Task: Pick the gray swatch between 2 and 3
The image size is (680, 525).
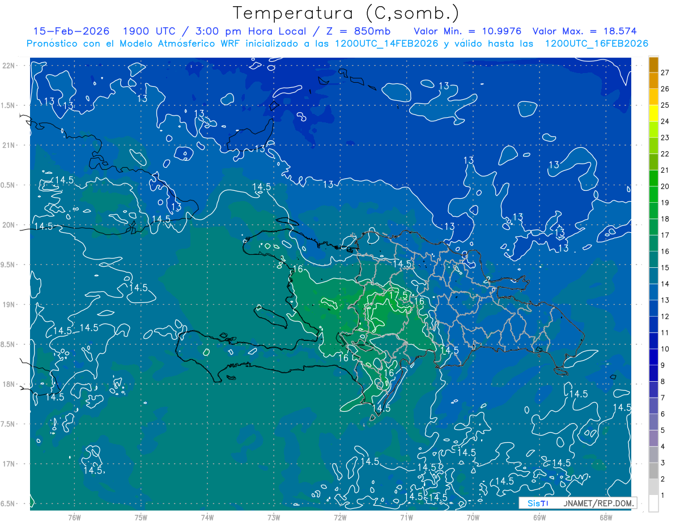Action: pos(653,471)
